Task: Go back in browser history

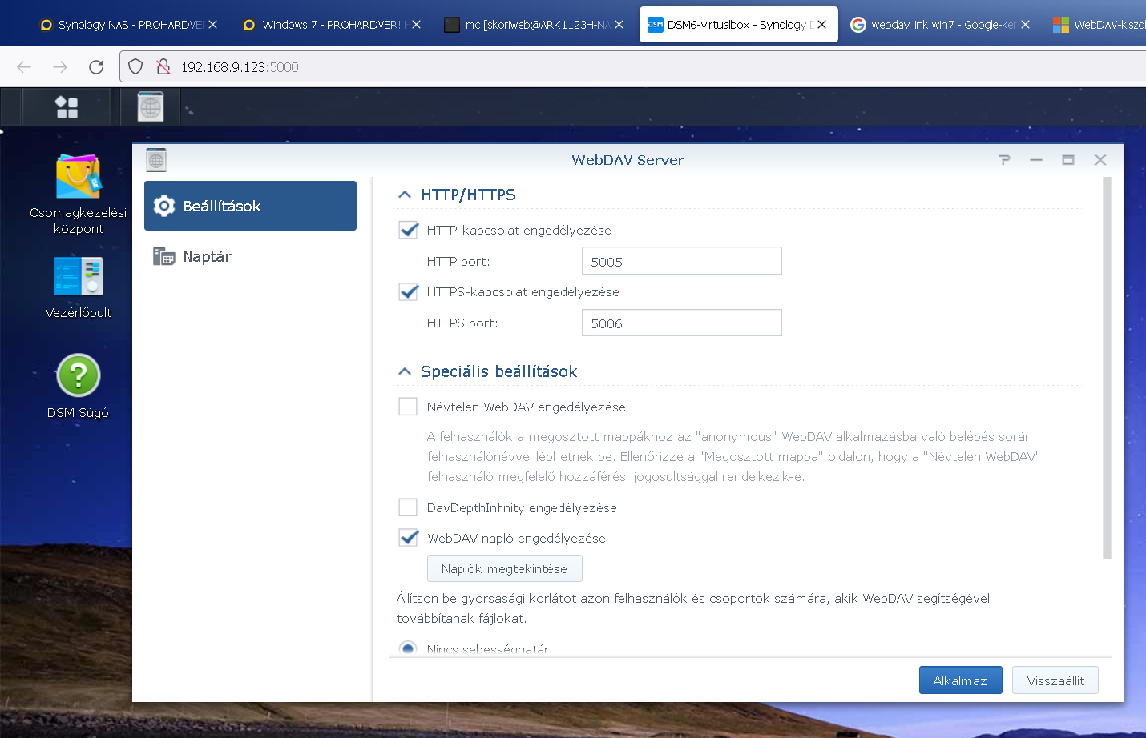Action: (24, 67)
